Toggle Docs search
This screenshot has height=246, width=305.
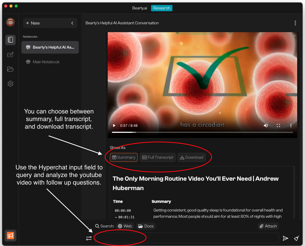(x=146, y=226)
